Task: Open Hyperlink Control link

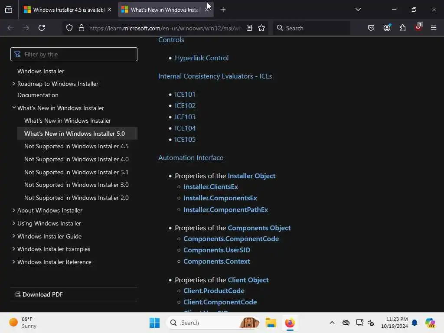Action: (202, 58)
